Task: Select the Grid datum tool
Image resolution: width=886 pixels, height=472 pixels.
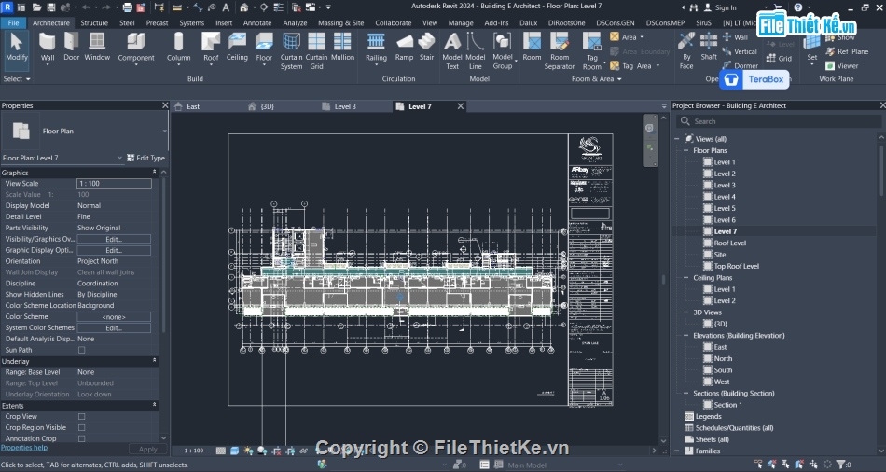Action: coord(779,58)
